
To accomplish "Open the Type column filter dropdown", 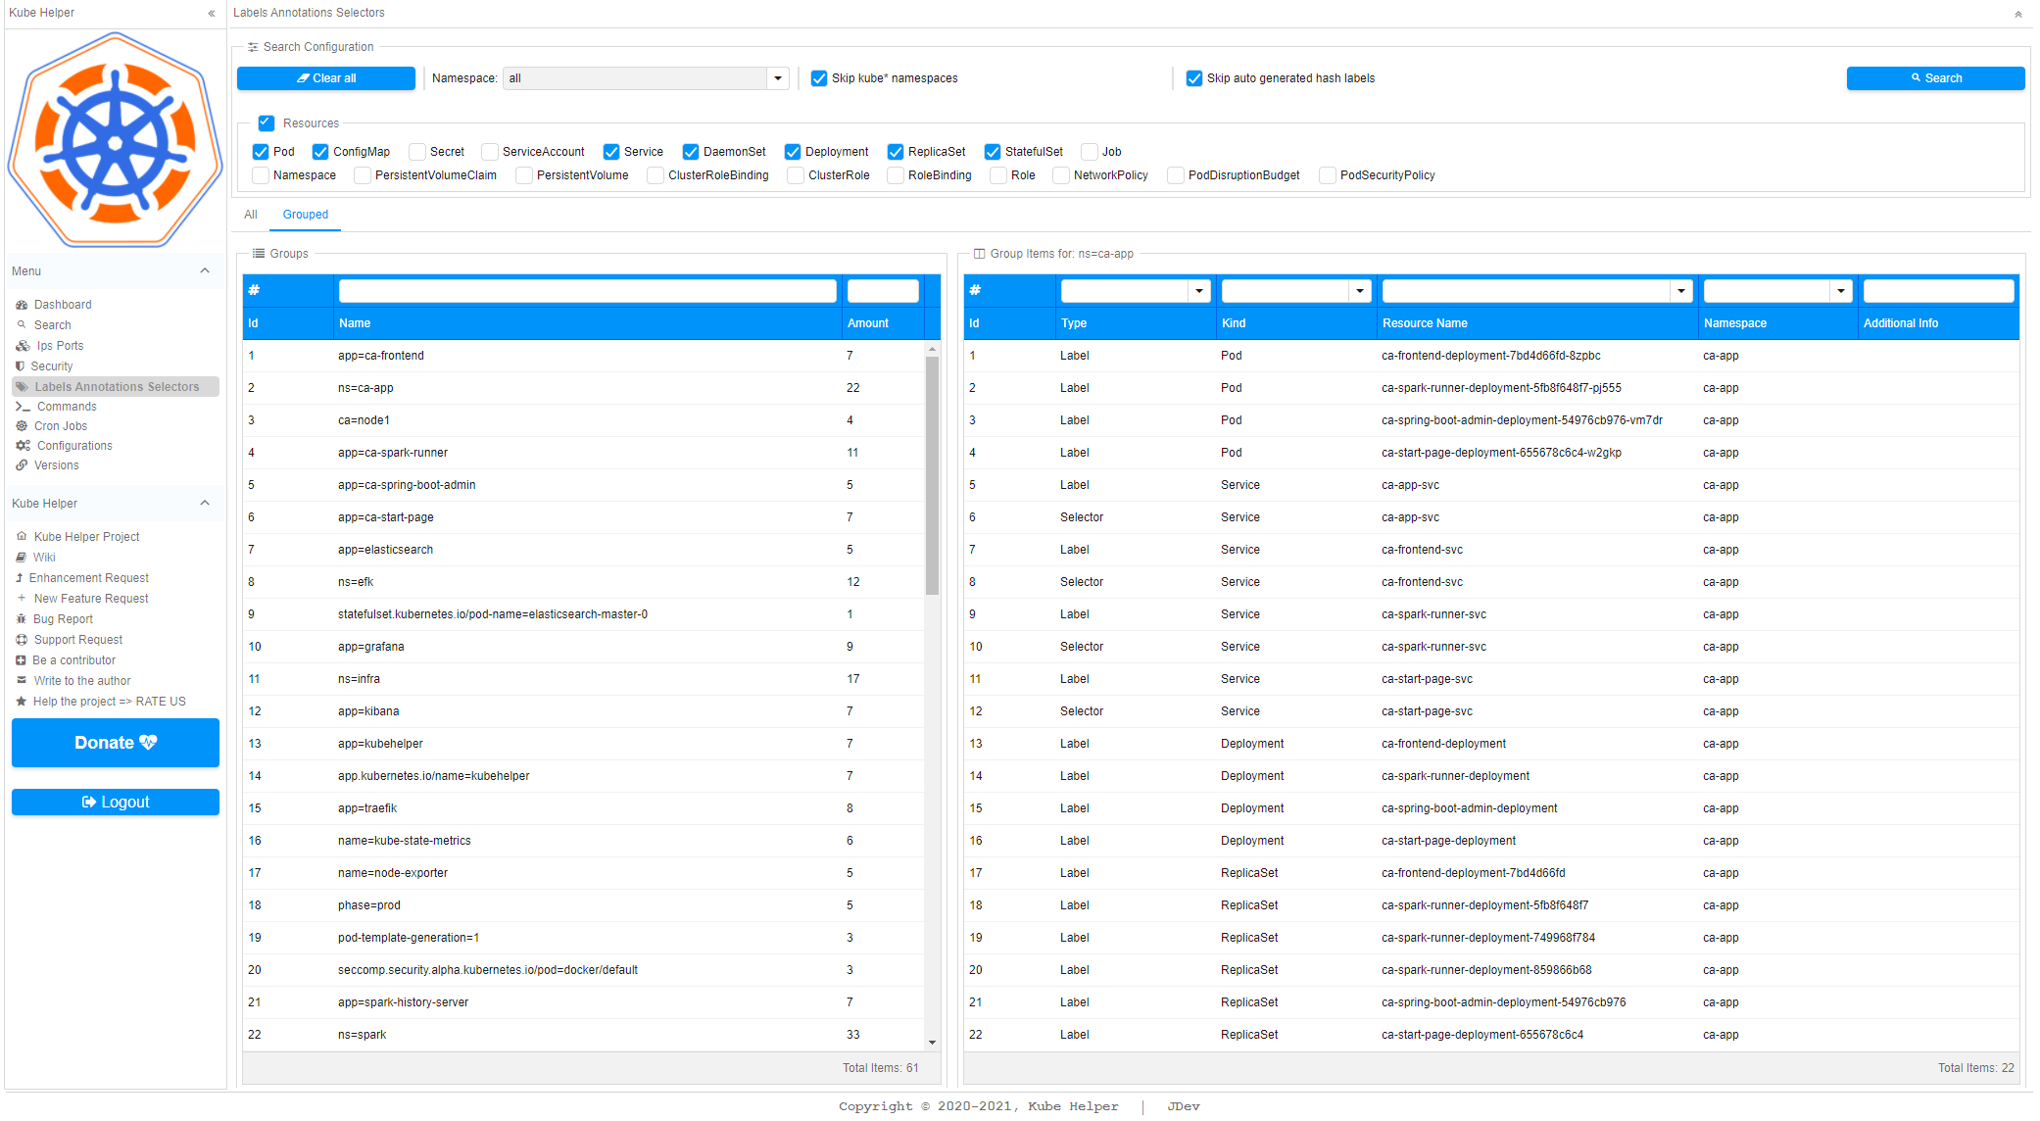I will [1198, 291].
